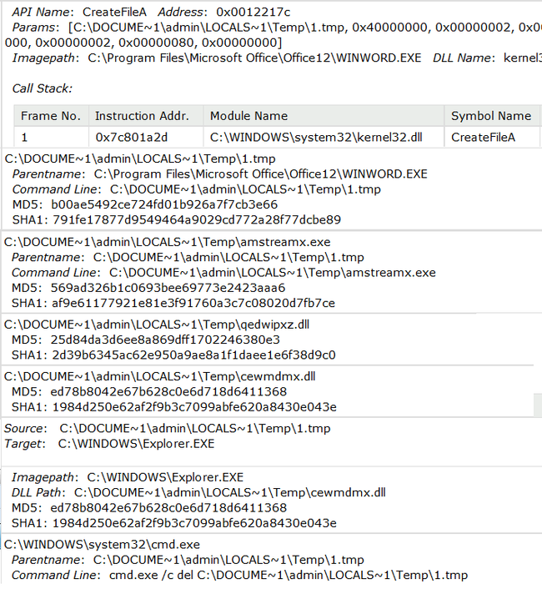
Task: Select the cmd.exe /c del command line
Action: point(288,575)
